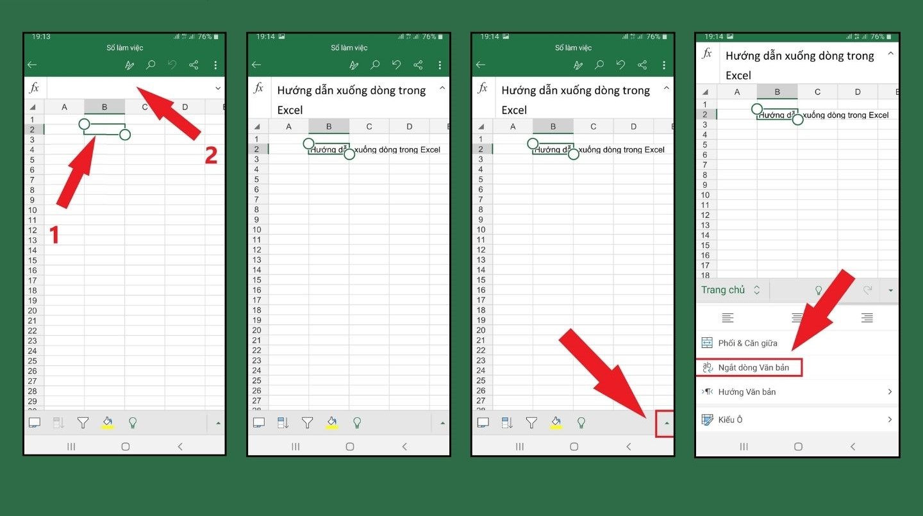The image size is (923, 516).
Task: Tap the fx icon in the fourth phone screen
Action: (707, 53)
